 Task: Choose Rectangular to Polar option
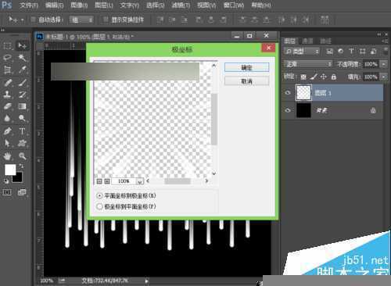point(127,196)
